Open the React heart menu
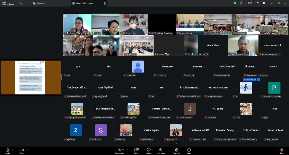Image resolution: width=289 pixels, height=155 pixels. [149, 151]
